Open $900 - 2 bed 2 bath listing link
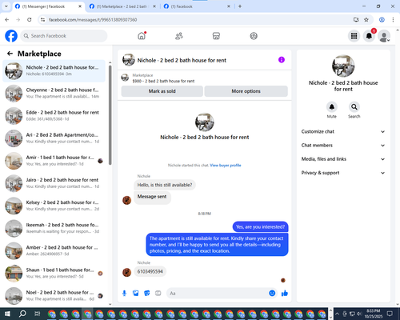This screenshot has height=320, width=400. point(163,81)
